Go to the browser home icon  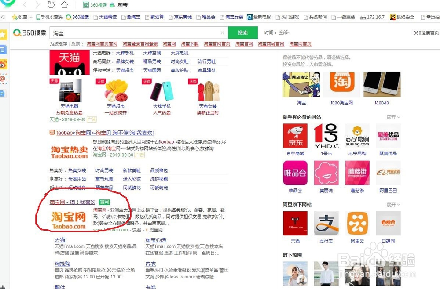pos(64,5)
